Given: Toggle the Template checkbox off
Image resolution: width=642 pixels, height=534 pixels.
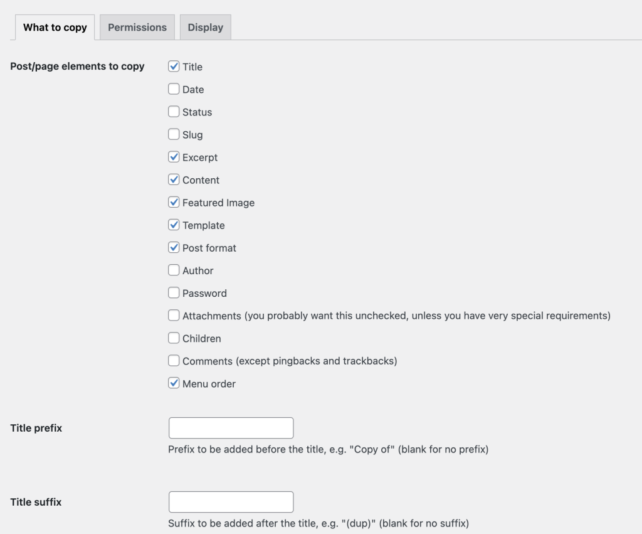Looking at the screenshot, I should coord(174,225).
